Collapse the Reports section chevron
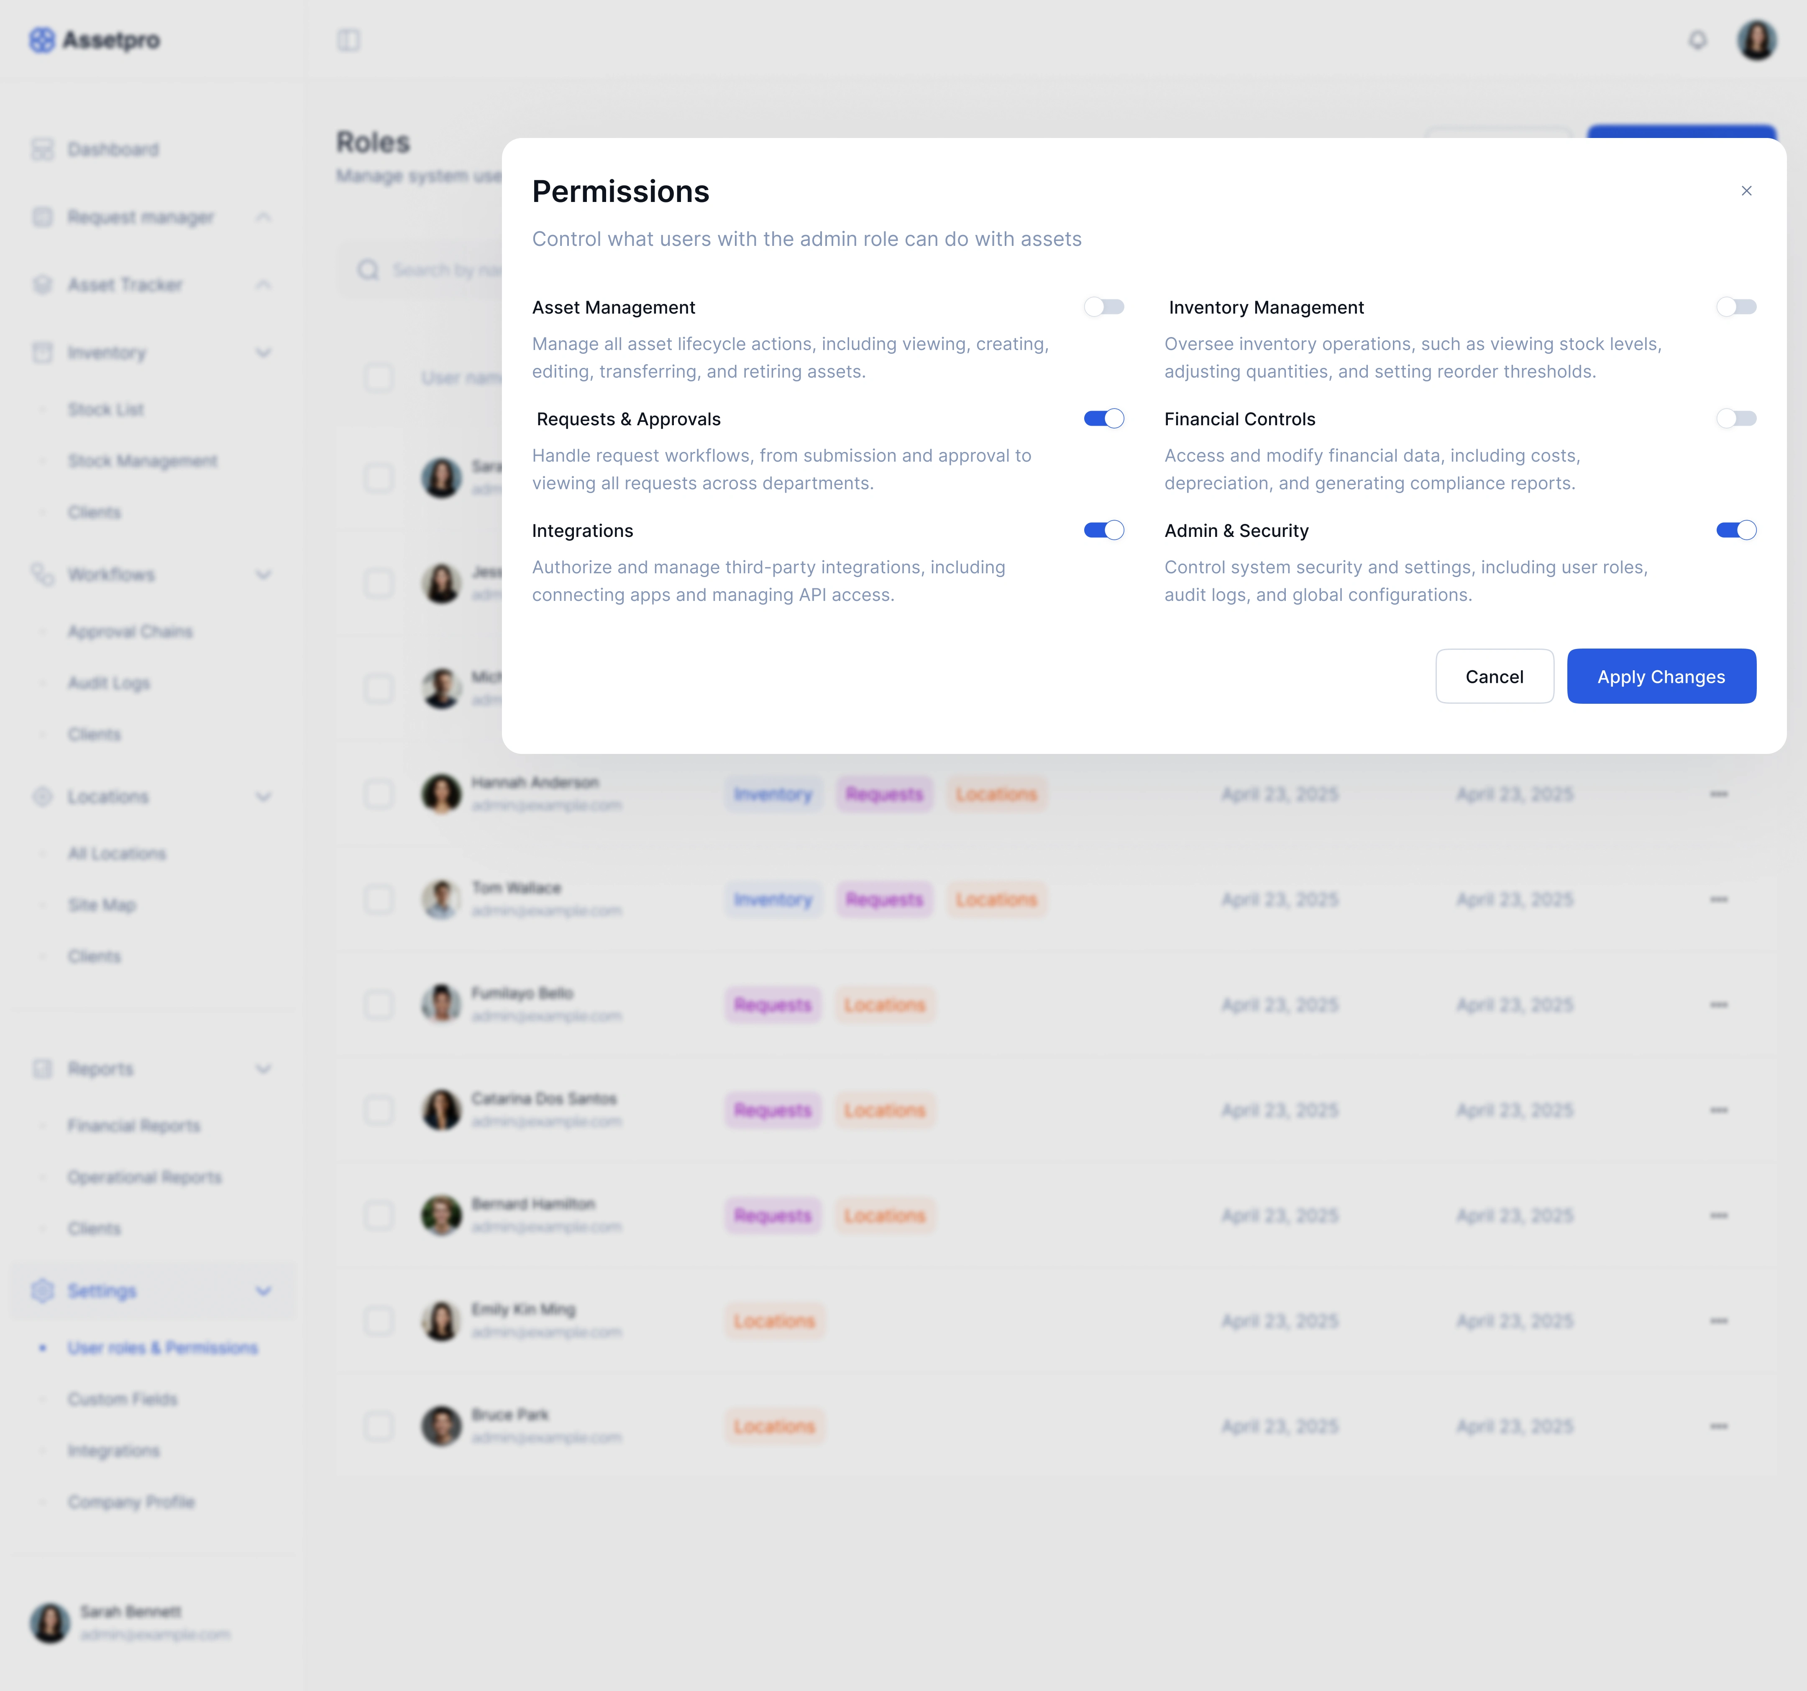 click(x=264, y=1068)
